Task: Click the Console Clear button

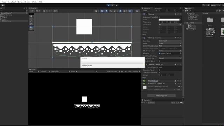Action: 143,103
